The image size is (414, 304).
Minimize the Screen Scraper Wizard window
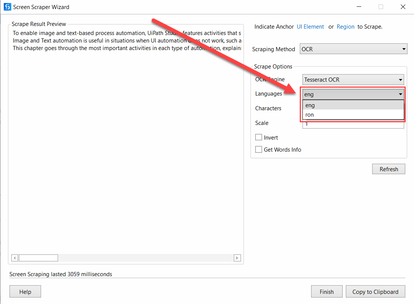click(x=359, y=7)
